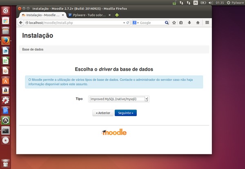Bookmark this page with the star icon
This screenshot has width=245, height=169.
(x=174, y=23)
